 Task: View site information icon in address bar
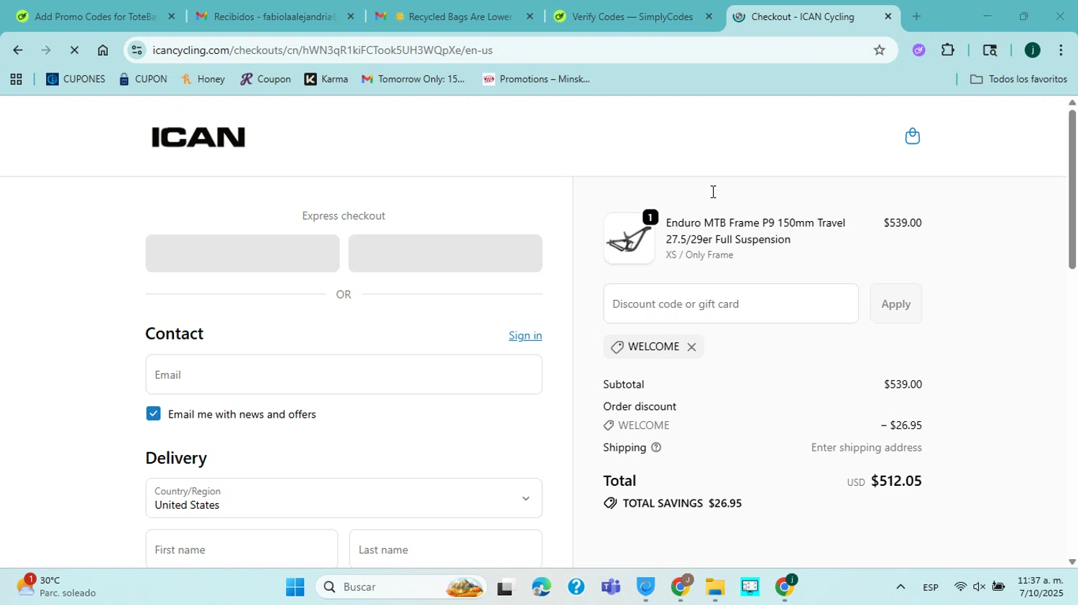(x=137, y=50)
